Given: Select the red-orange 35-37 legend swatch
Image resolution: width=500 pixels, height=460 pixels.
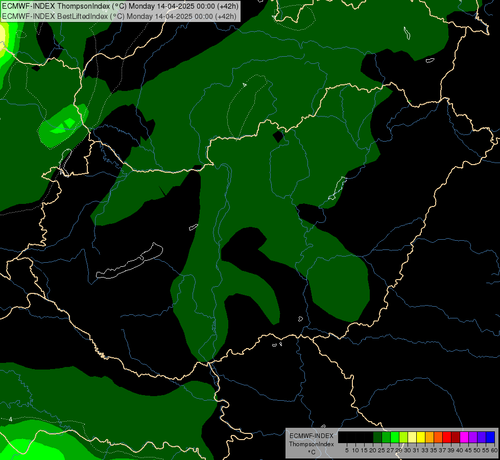Looking at the screenshot, I should point(438,437).
